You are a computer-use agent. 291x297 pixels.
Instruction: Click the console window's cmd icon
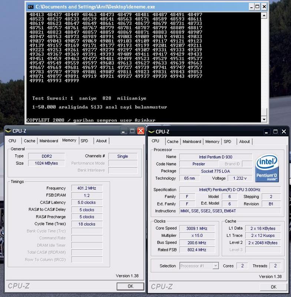pos(31,7)
